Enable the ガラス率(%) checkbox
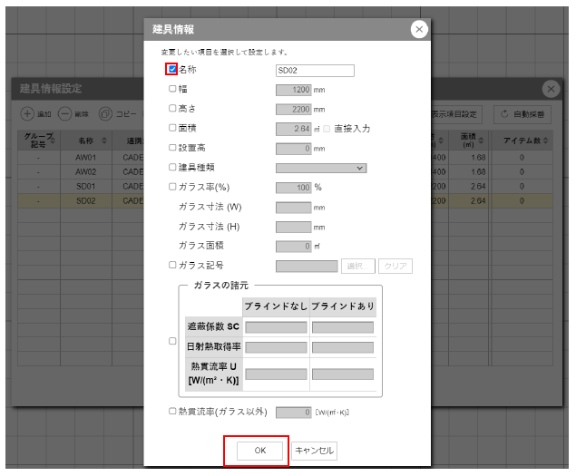 point(172,187)
